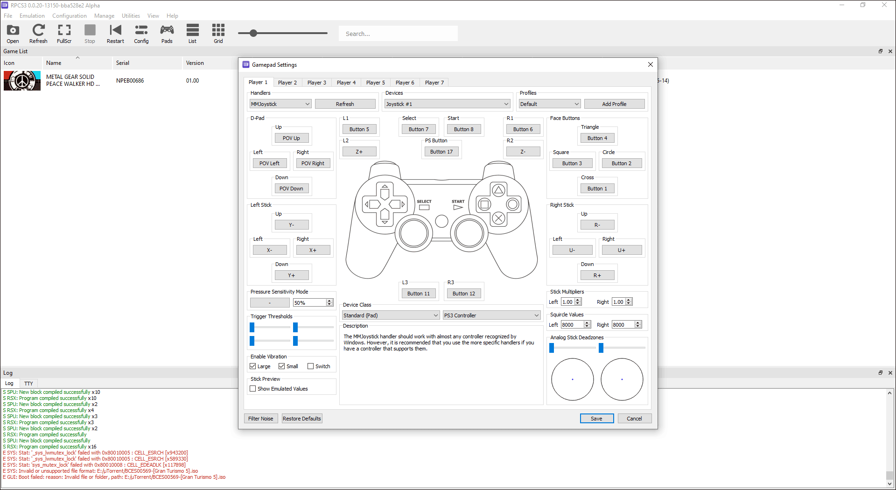Click the Save button

coord(596,419)
